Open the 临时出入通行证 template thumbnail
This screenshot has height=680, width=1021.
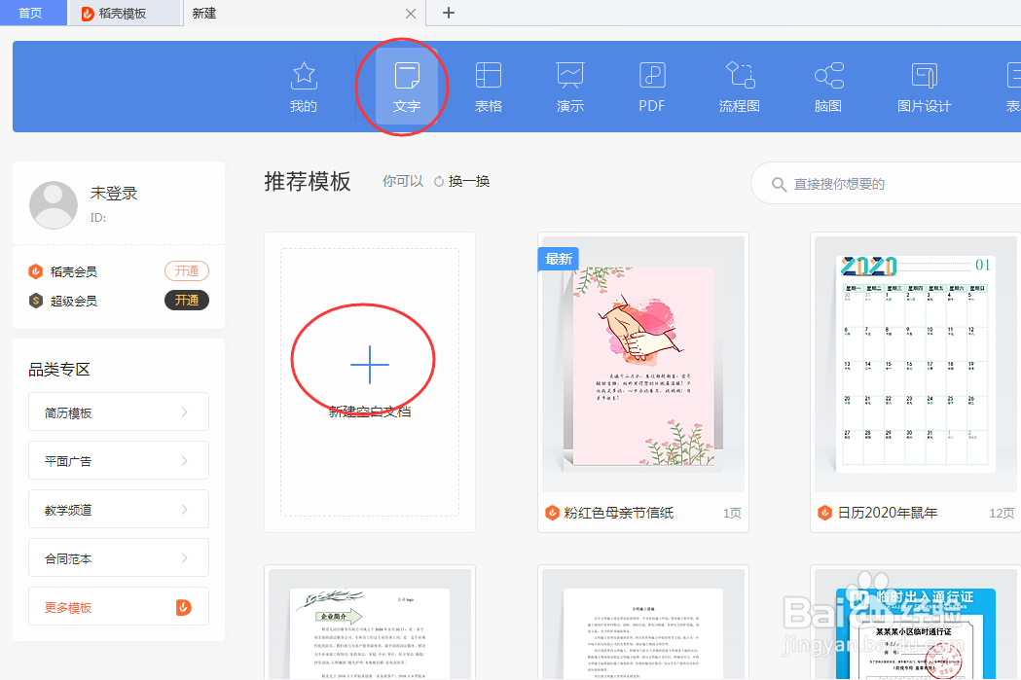coord(916,625)
